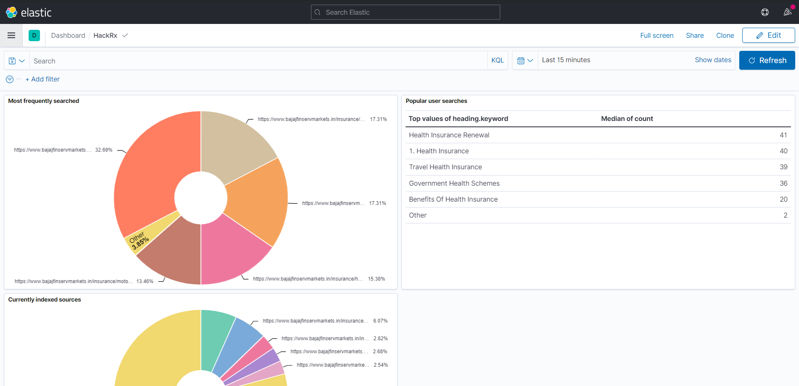This screenshot has width=799, height=386.
Task: Click Last 15 minutes time range
Action: tap(566, 60)
